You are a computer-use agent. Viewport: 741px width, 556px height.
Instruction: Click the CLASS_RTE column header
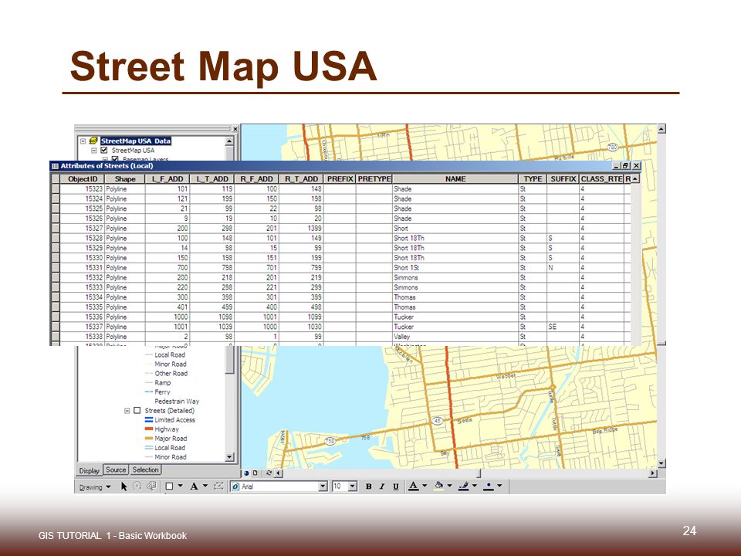601,179
